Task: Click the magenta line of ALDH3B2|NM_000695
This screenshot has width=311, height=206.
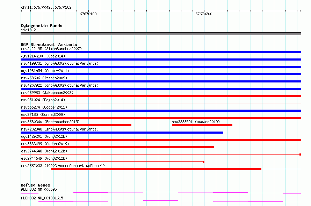Action: tap(161, 192)
